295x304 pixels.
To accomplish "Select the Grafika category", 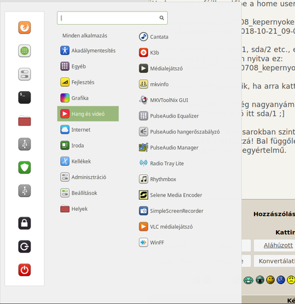I will (x=88, y=98).
